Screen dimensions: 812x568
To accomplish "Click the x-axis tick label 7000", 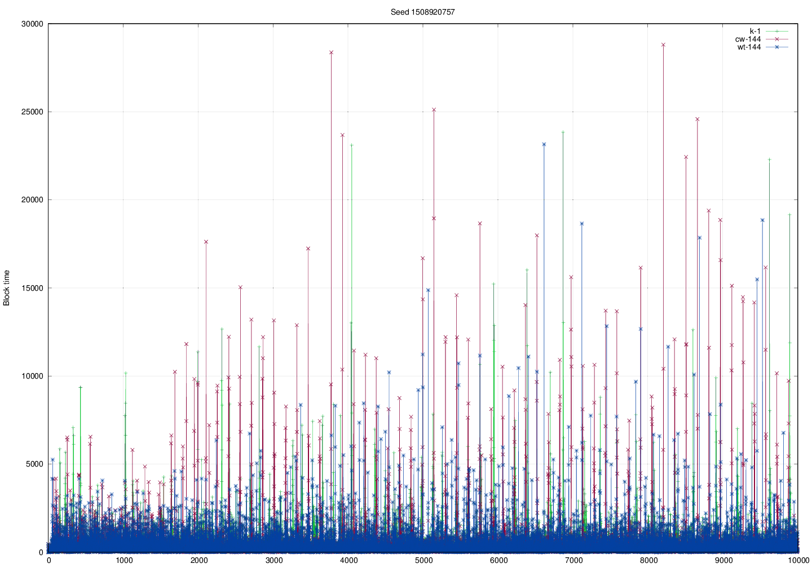I will click(573, 561).
